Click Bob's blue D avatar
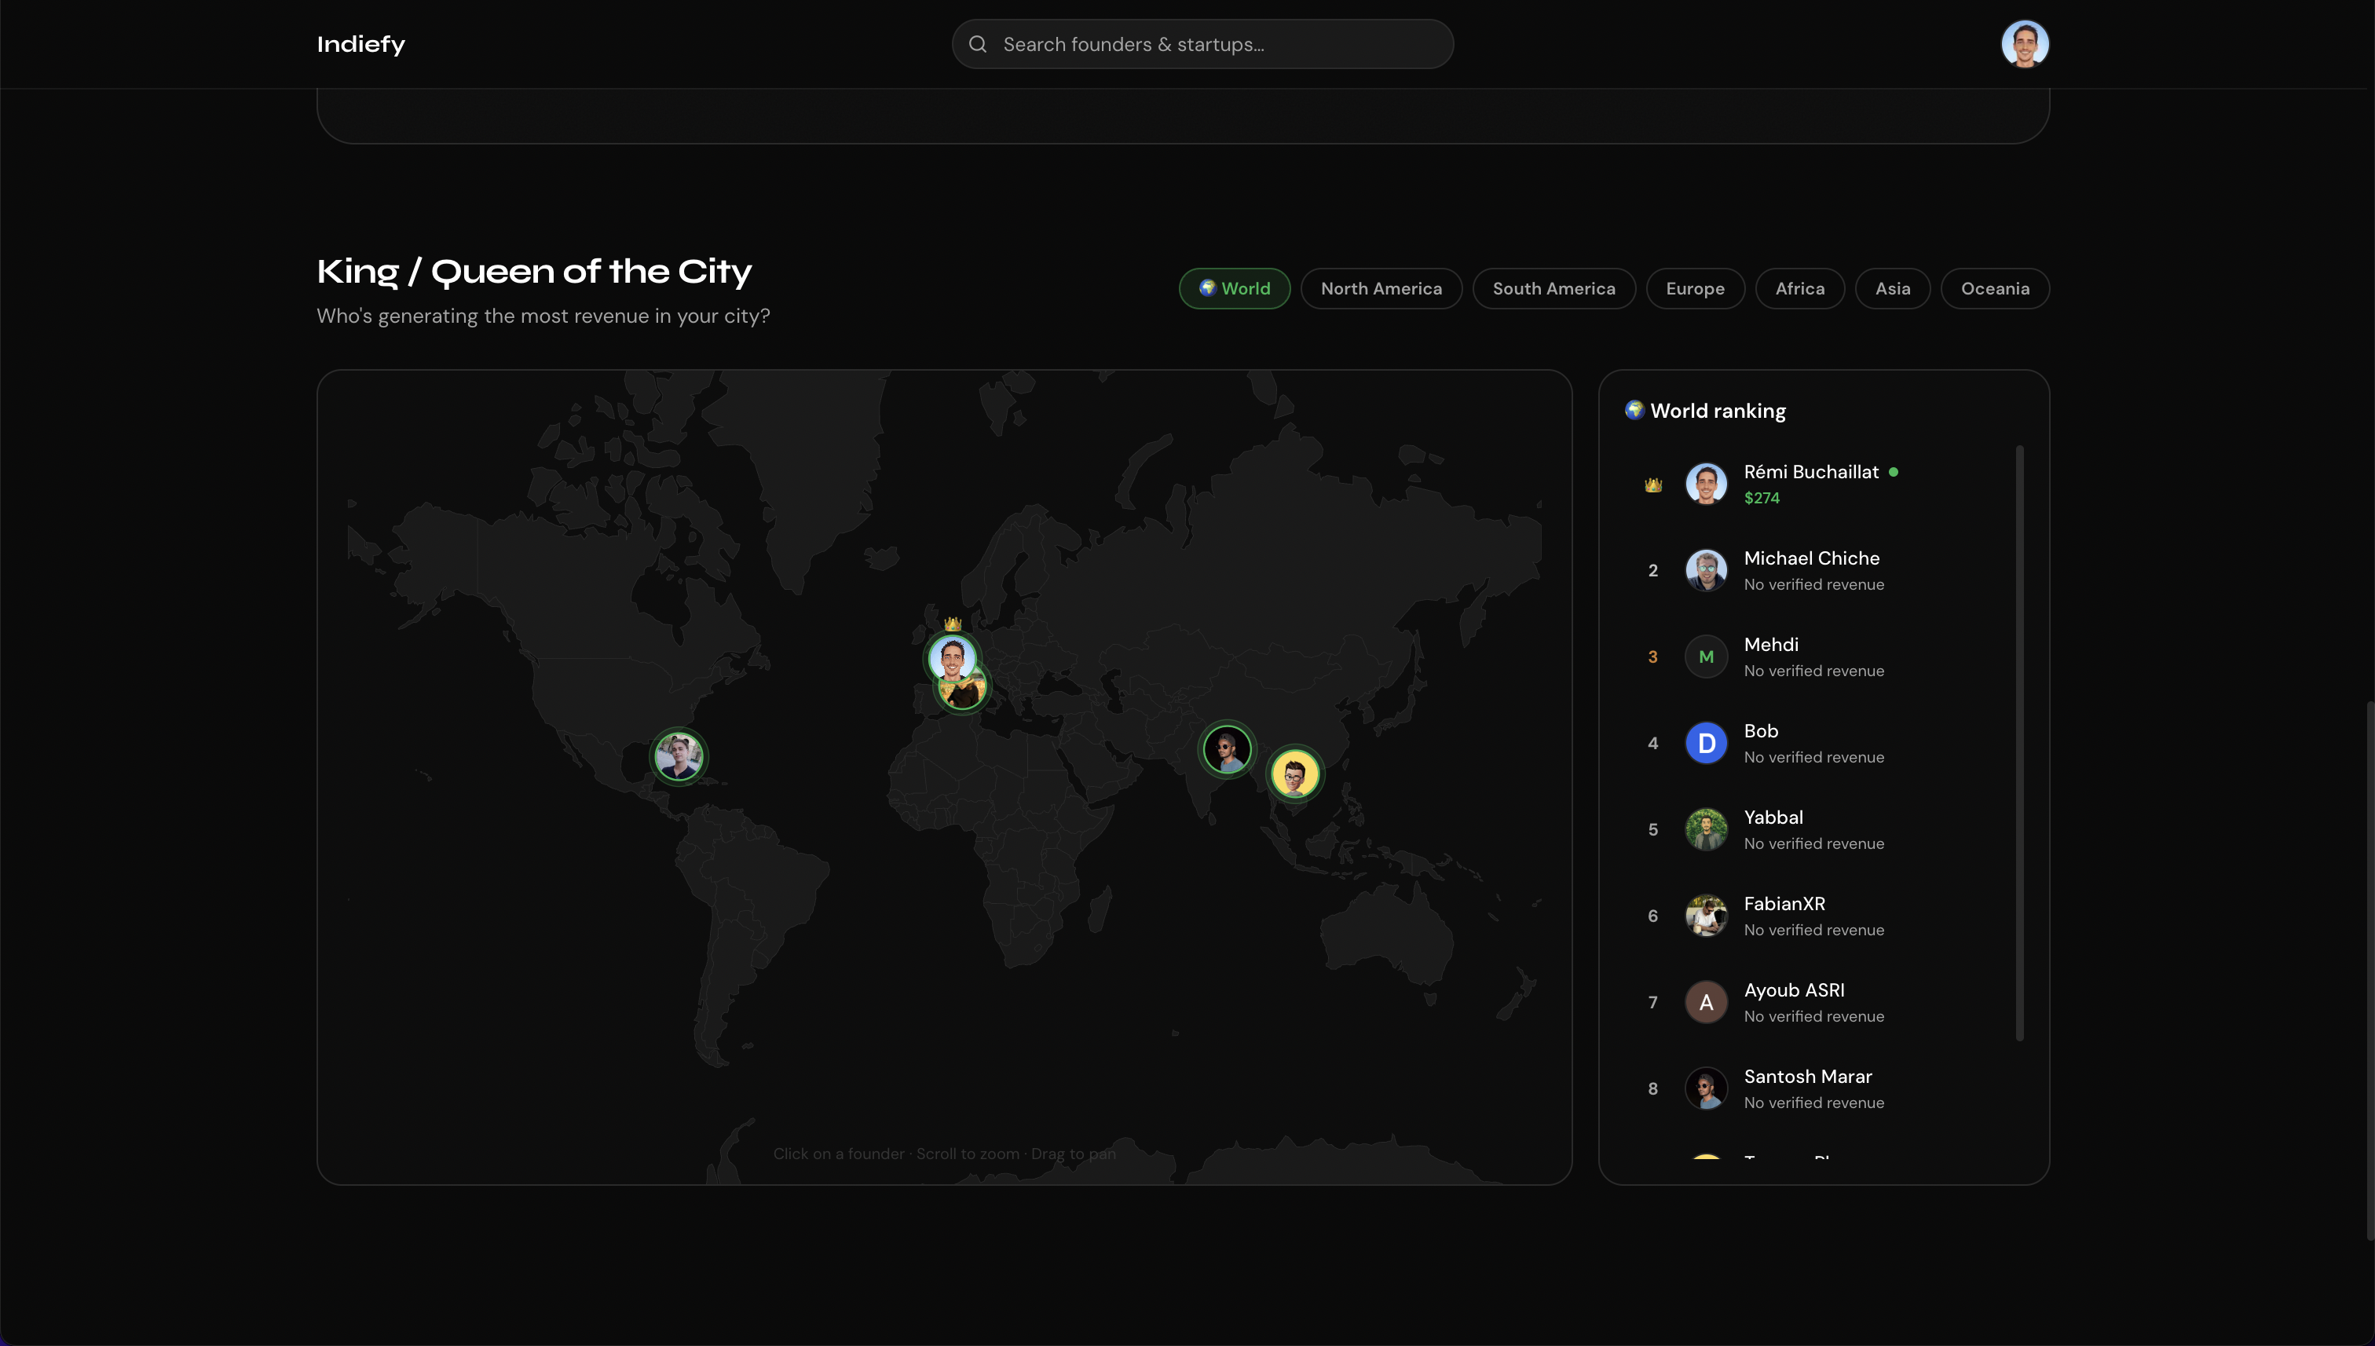The image size is (2375, 1346). click(1706, 743)
